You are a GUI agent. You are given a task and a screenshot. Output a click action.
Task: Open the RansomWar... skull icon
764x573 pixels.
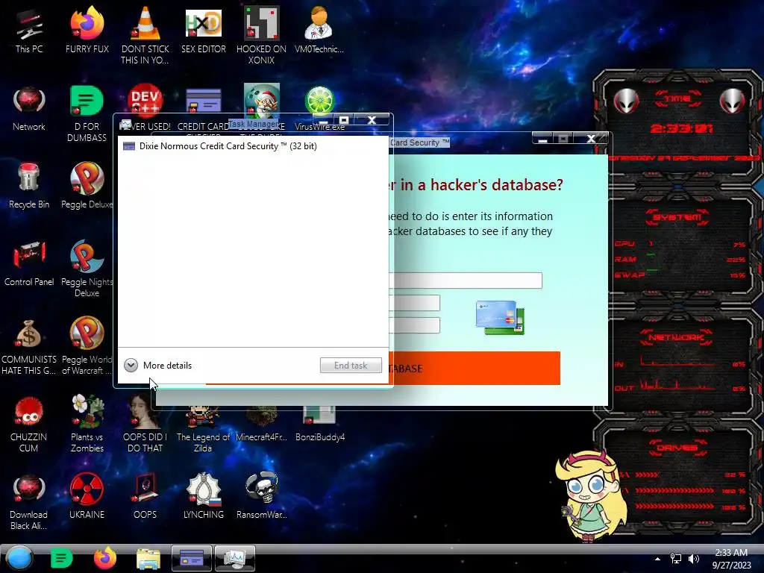click(x=261, y=495)
